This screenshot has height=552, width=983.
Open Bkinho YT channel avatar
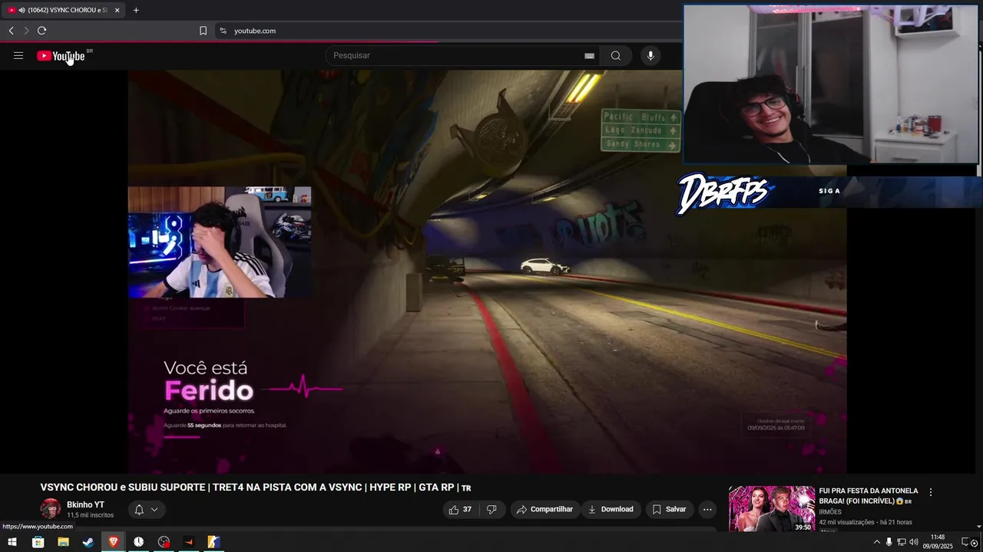tap(51, 509)
